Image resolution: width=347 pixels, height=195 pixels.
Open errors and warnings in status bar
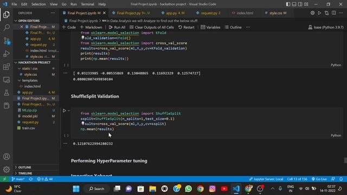pyautogui.click(x=44, y=179)
